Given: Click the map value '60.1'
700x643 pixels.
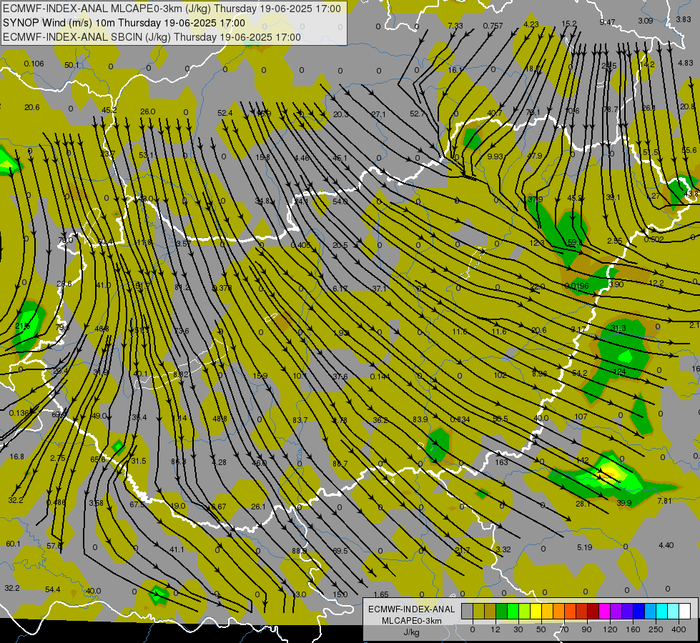Looking at the screenshot, I should point(13,544).
